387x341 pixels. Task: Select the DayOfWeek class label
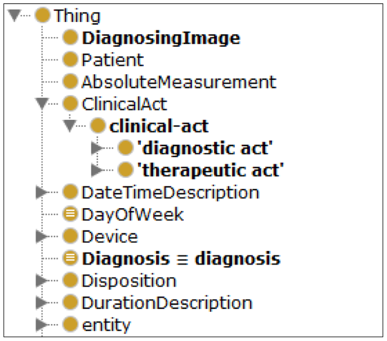point(132,215)
